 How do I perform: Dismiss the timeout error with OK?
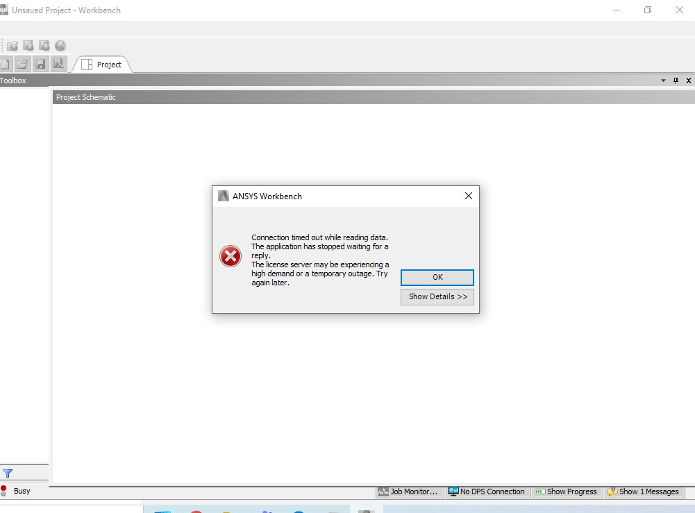click(x=437, y=277)
